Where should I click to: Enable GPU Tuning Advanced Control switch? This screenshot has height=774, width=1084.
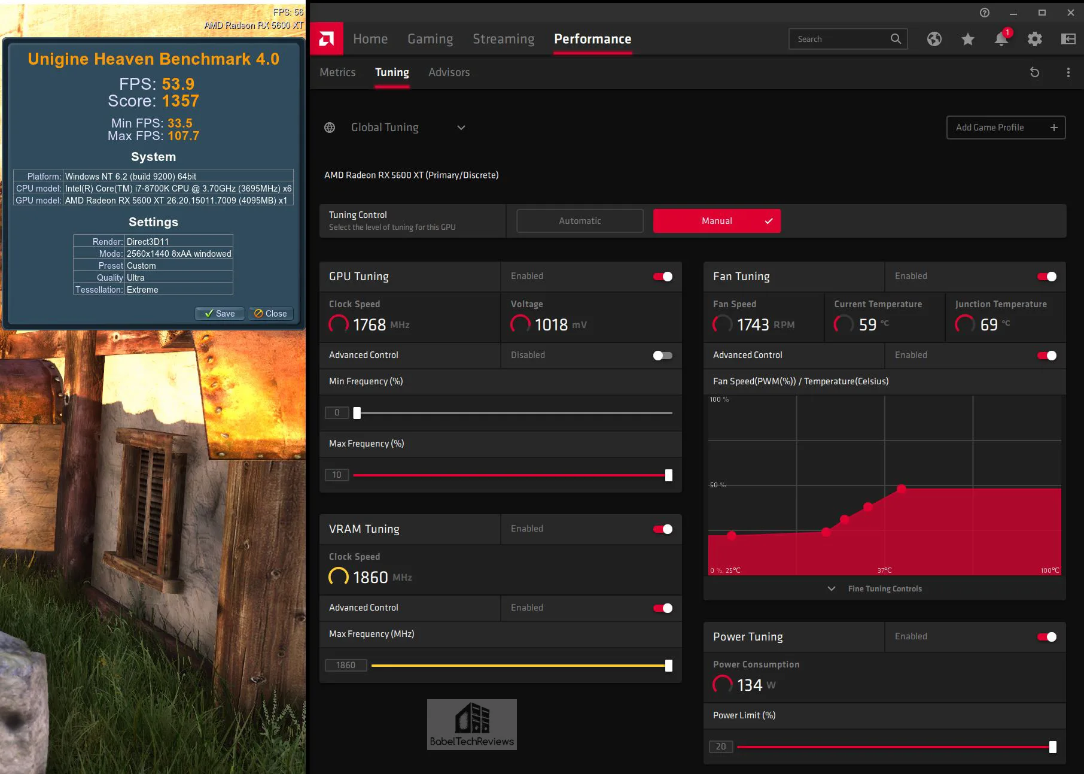(x=663, y=356)
